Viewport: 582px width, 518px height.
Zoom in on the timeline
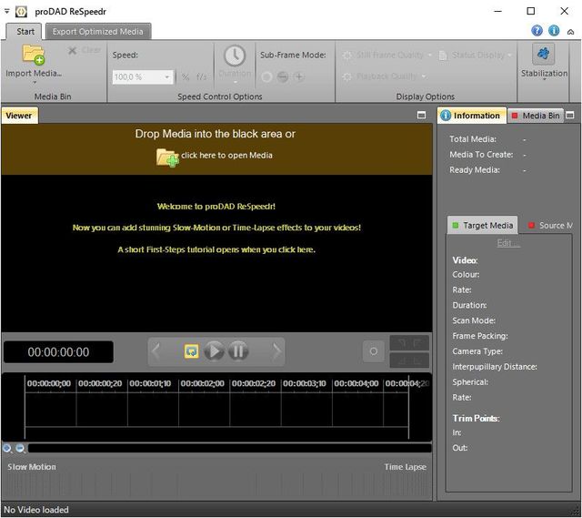7,448
